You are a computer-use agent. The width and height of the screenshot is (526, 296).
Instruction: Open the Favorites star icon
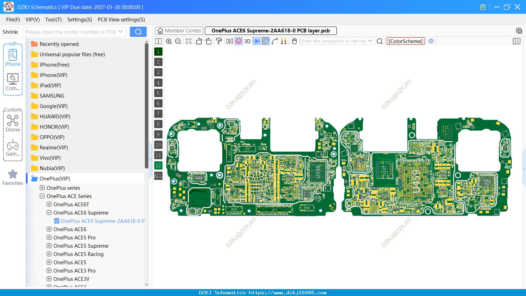13,177
